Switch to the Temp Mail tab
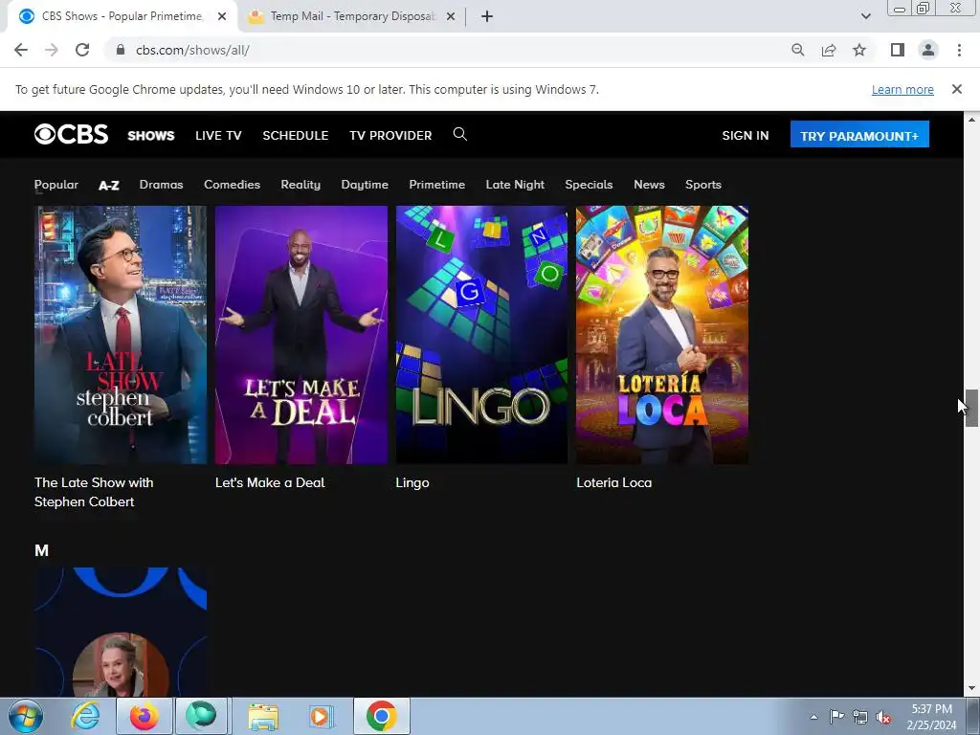The image size is (980, 735). (x=351, y=17)
